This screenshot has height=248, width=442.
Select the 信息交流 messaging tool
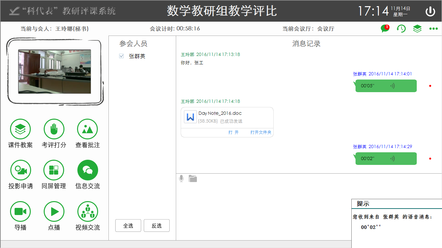[x=87, y=169]
